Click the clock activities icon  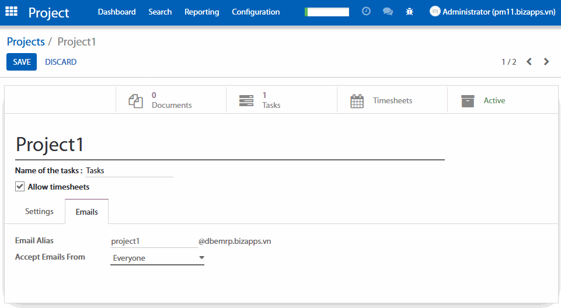click(366, 12)
